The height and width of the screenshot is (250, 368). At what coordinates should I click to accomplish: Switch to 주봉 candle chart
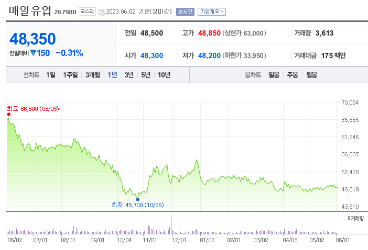pos(293,75)
